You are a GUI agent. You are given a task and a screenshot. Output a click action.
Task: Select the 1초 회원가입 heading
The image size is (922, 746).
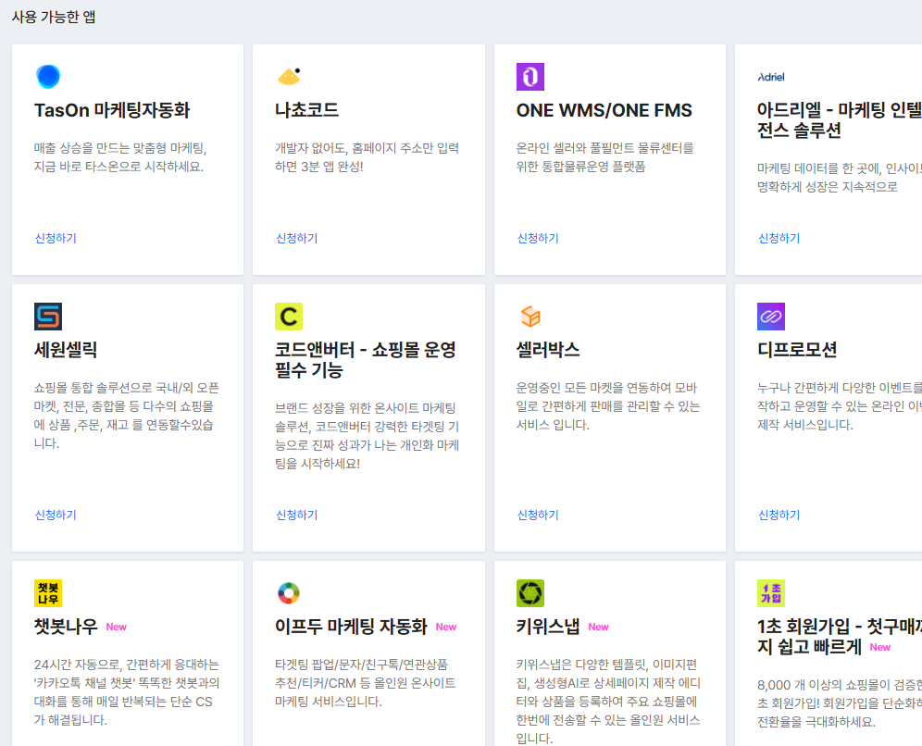(x=840, y=637)
